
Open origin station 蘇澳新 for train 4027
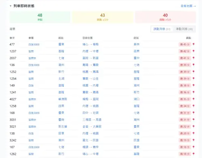point(63,99)
